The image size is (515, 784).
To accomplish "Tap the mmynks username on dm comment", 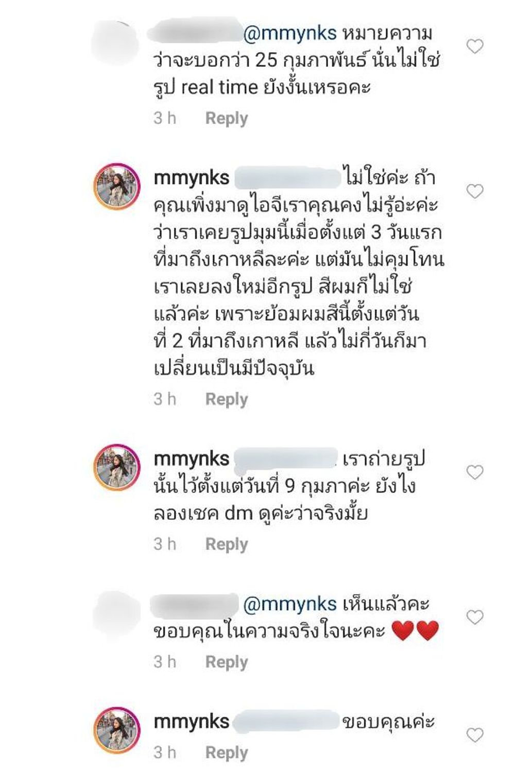I will [192, 459].
